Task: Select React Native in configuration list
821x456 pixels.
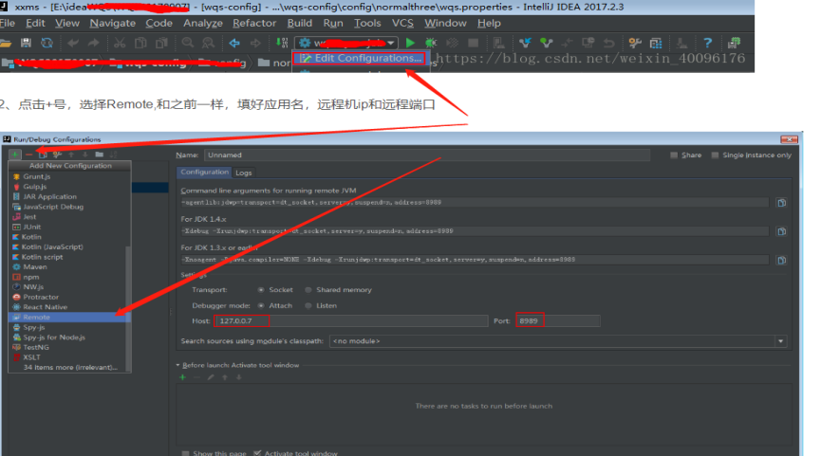Action: [x=69, y=307]
